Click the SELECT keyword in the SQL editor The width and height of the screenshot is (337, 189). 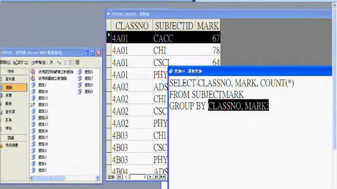(182, 83)
